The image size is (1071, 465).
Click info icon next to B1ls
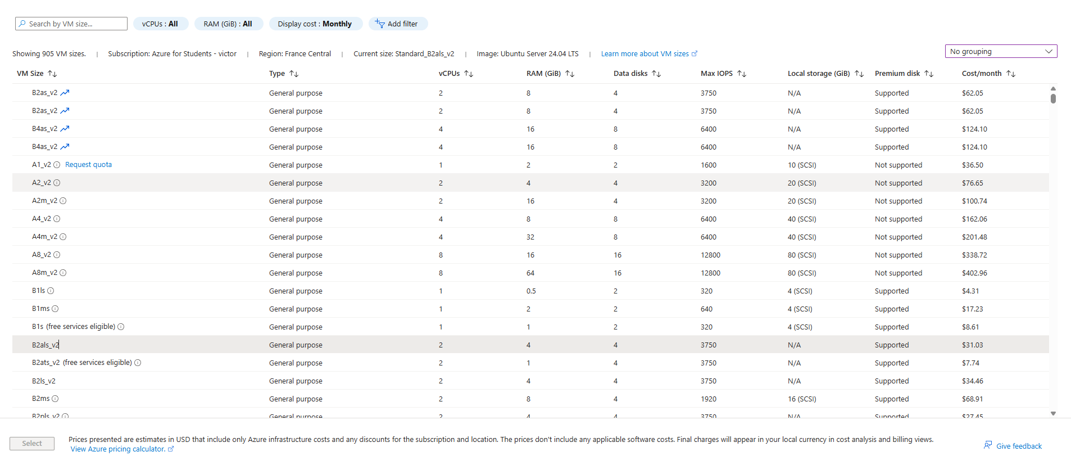point(51,291)
